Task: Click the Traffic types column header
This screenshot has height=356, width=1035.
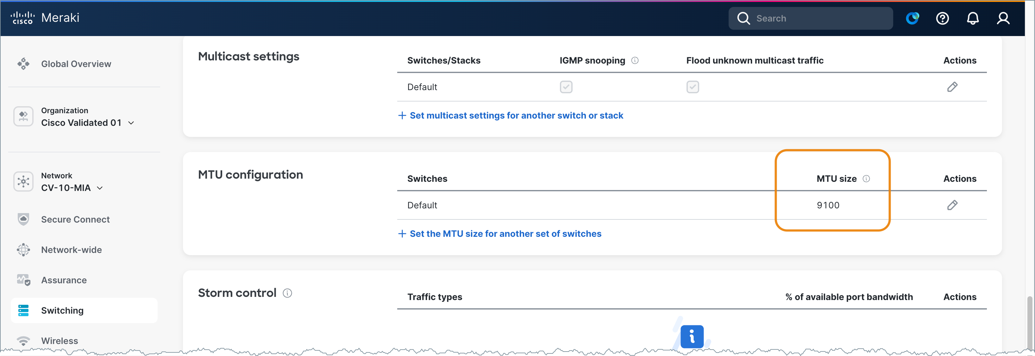Action: [434, 297]
